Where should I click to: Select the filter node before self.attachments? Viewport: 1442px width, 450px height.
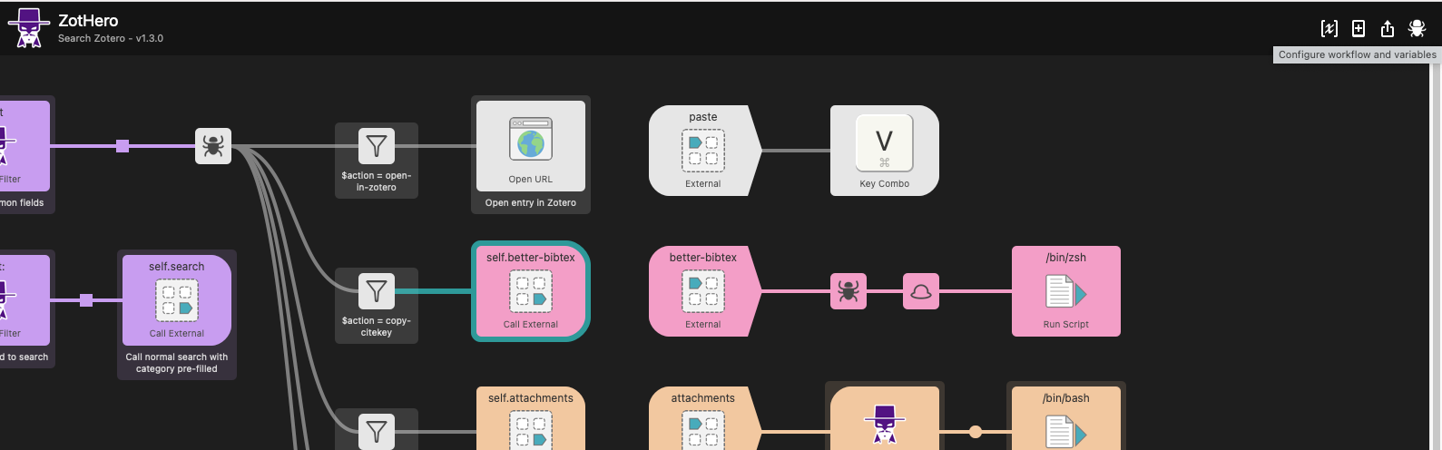[x=377, y=431]
